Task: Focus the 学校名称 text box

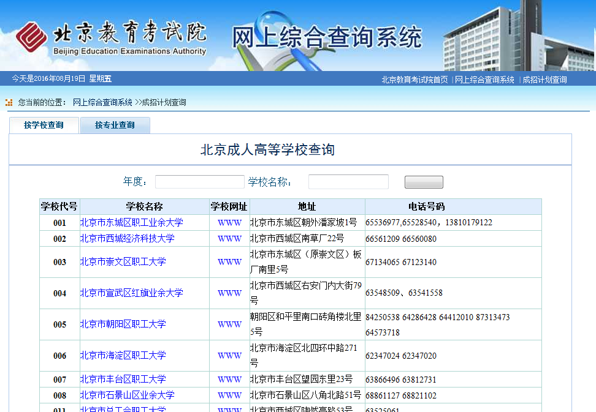Action: coord(348,182)
